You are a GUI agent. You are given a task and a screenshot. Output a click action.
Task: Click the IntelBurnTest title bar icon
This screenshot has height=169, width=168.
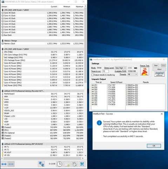(x=91, y=60)
